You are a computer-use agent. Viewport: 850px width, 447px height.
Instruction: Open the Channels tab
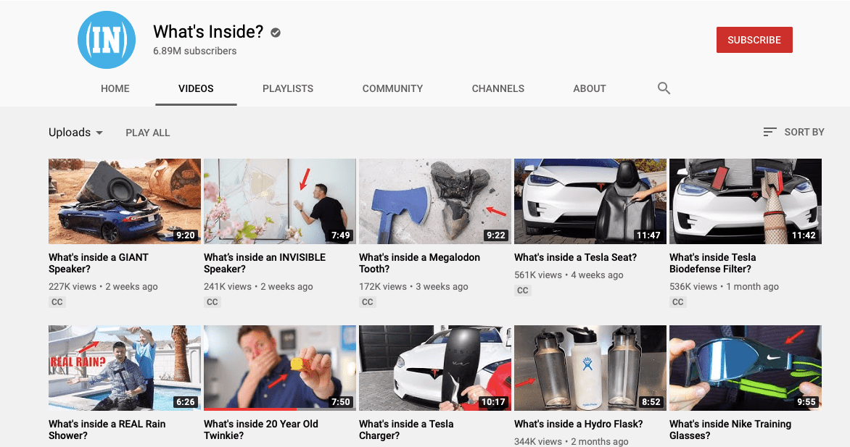click(498, 88)
